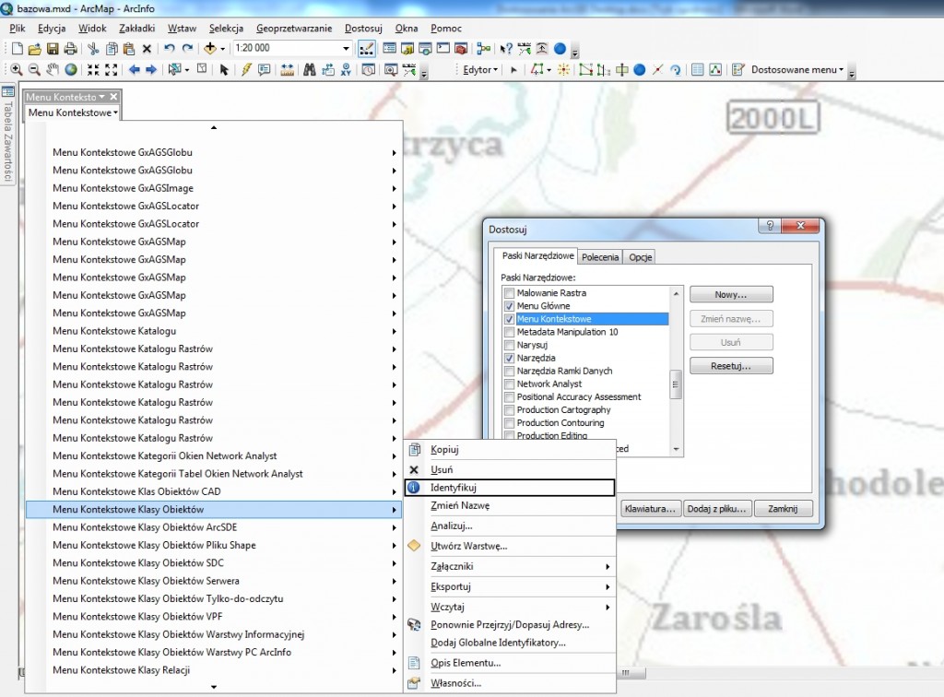Uncheck the Narzędzia checkbox
This screenshot has height=697, width=944.
coord(509,358)
